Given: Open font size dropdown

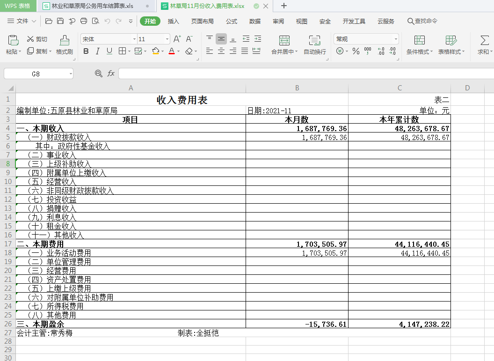Looking at the screenshot, I should 167,39.
